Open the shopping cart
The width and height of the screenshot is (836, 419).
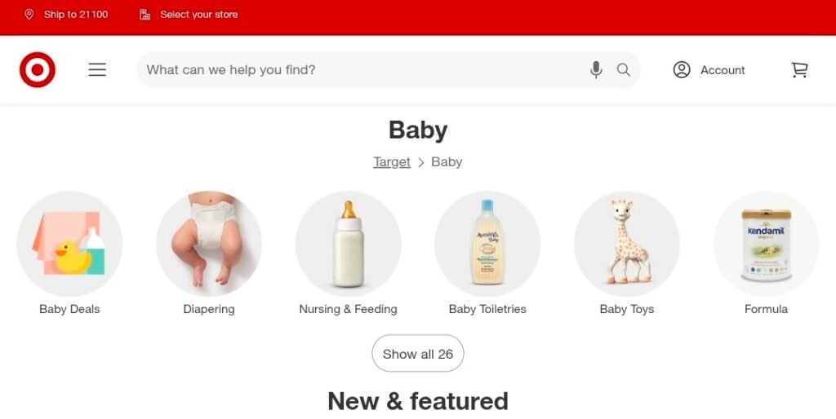[799, 70]
